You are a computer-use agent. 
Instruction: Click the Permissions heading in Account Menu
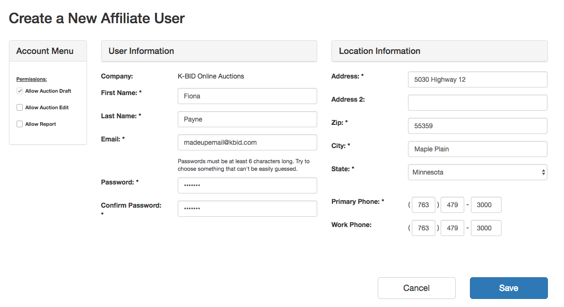tap(31, 79)
